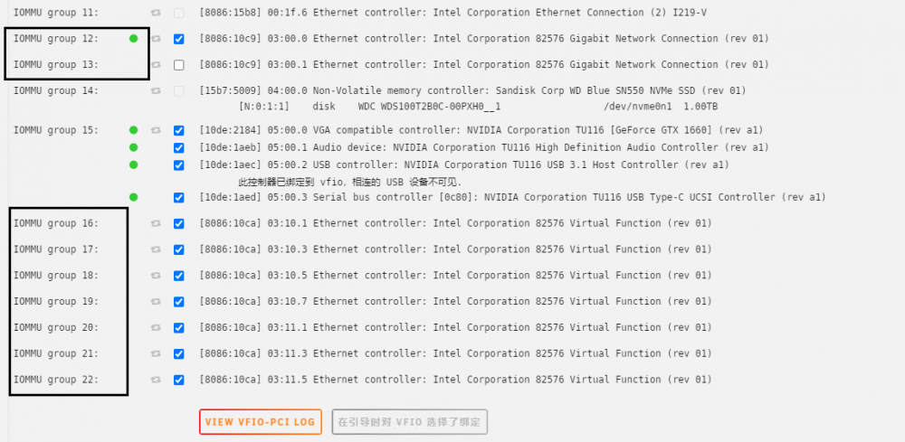This screenshot has height=442, width=905.
Task: Click the reset icon beside IOMMU group 19
Action: click(x=156, y=302)
